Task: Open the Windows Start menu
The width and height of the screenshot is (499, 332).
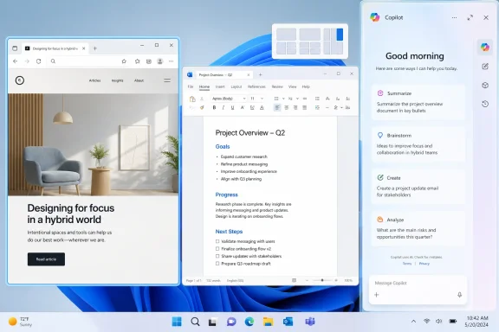Action: [x=177, y=322]
